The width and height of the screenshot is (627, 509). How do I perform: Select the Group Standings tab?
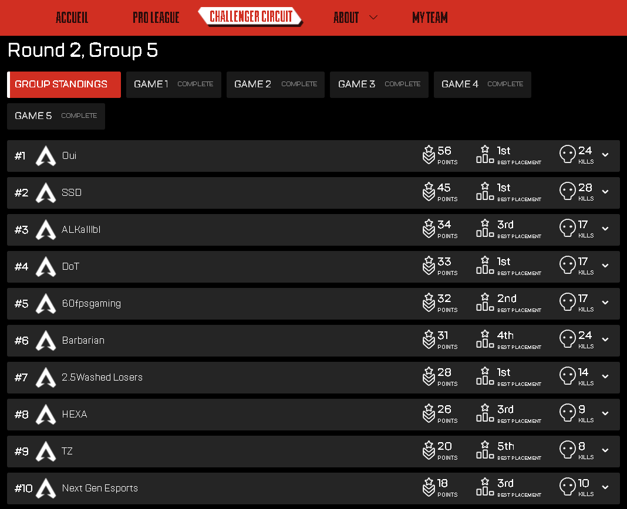tap(64, 84)
